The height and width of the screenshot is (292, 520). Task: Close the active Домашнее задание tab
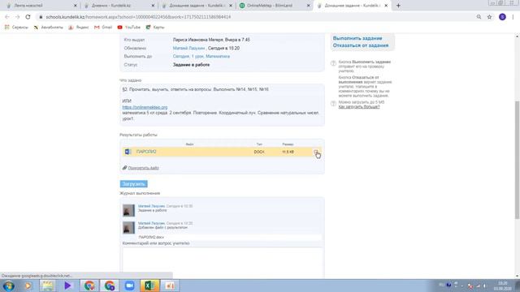pyautogui.click(x=386, y=6)
